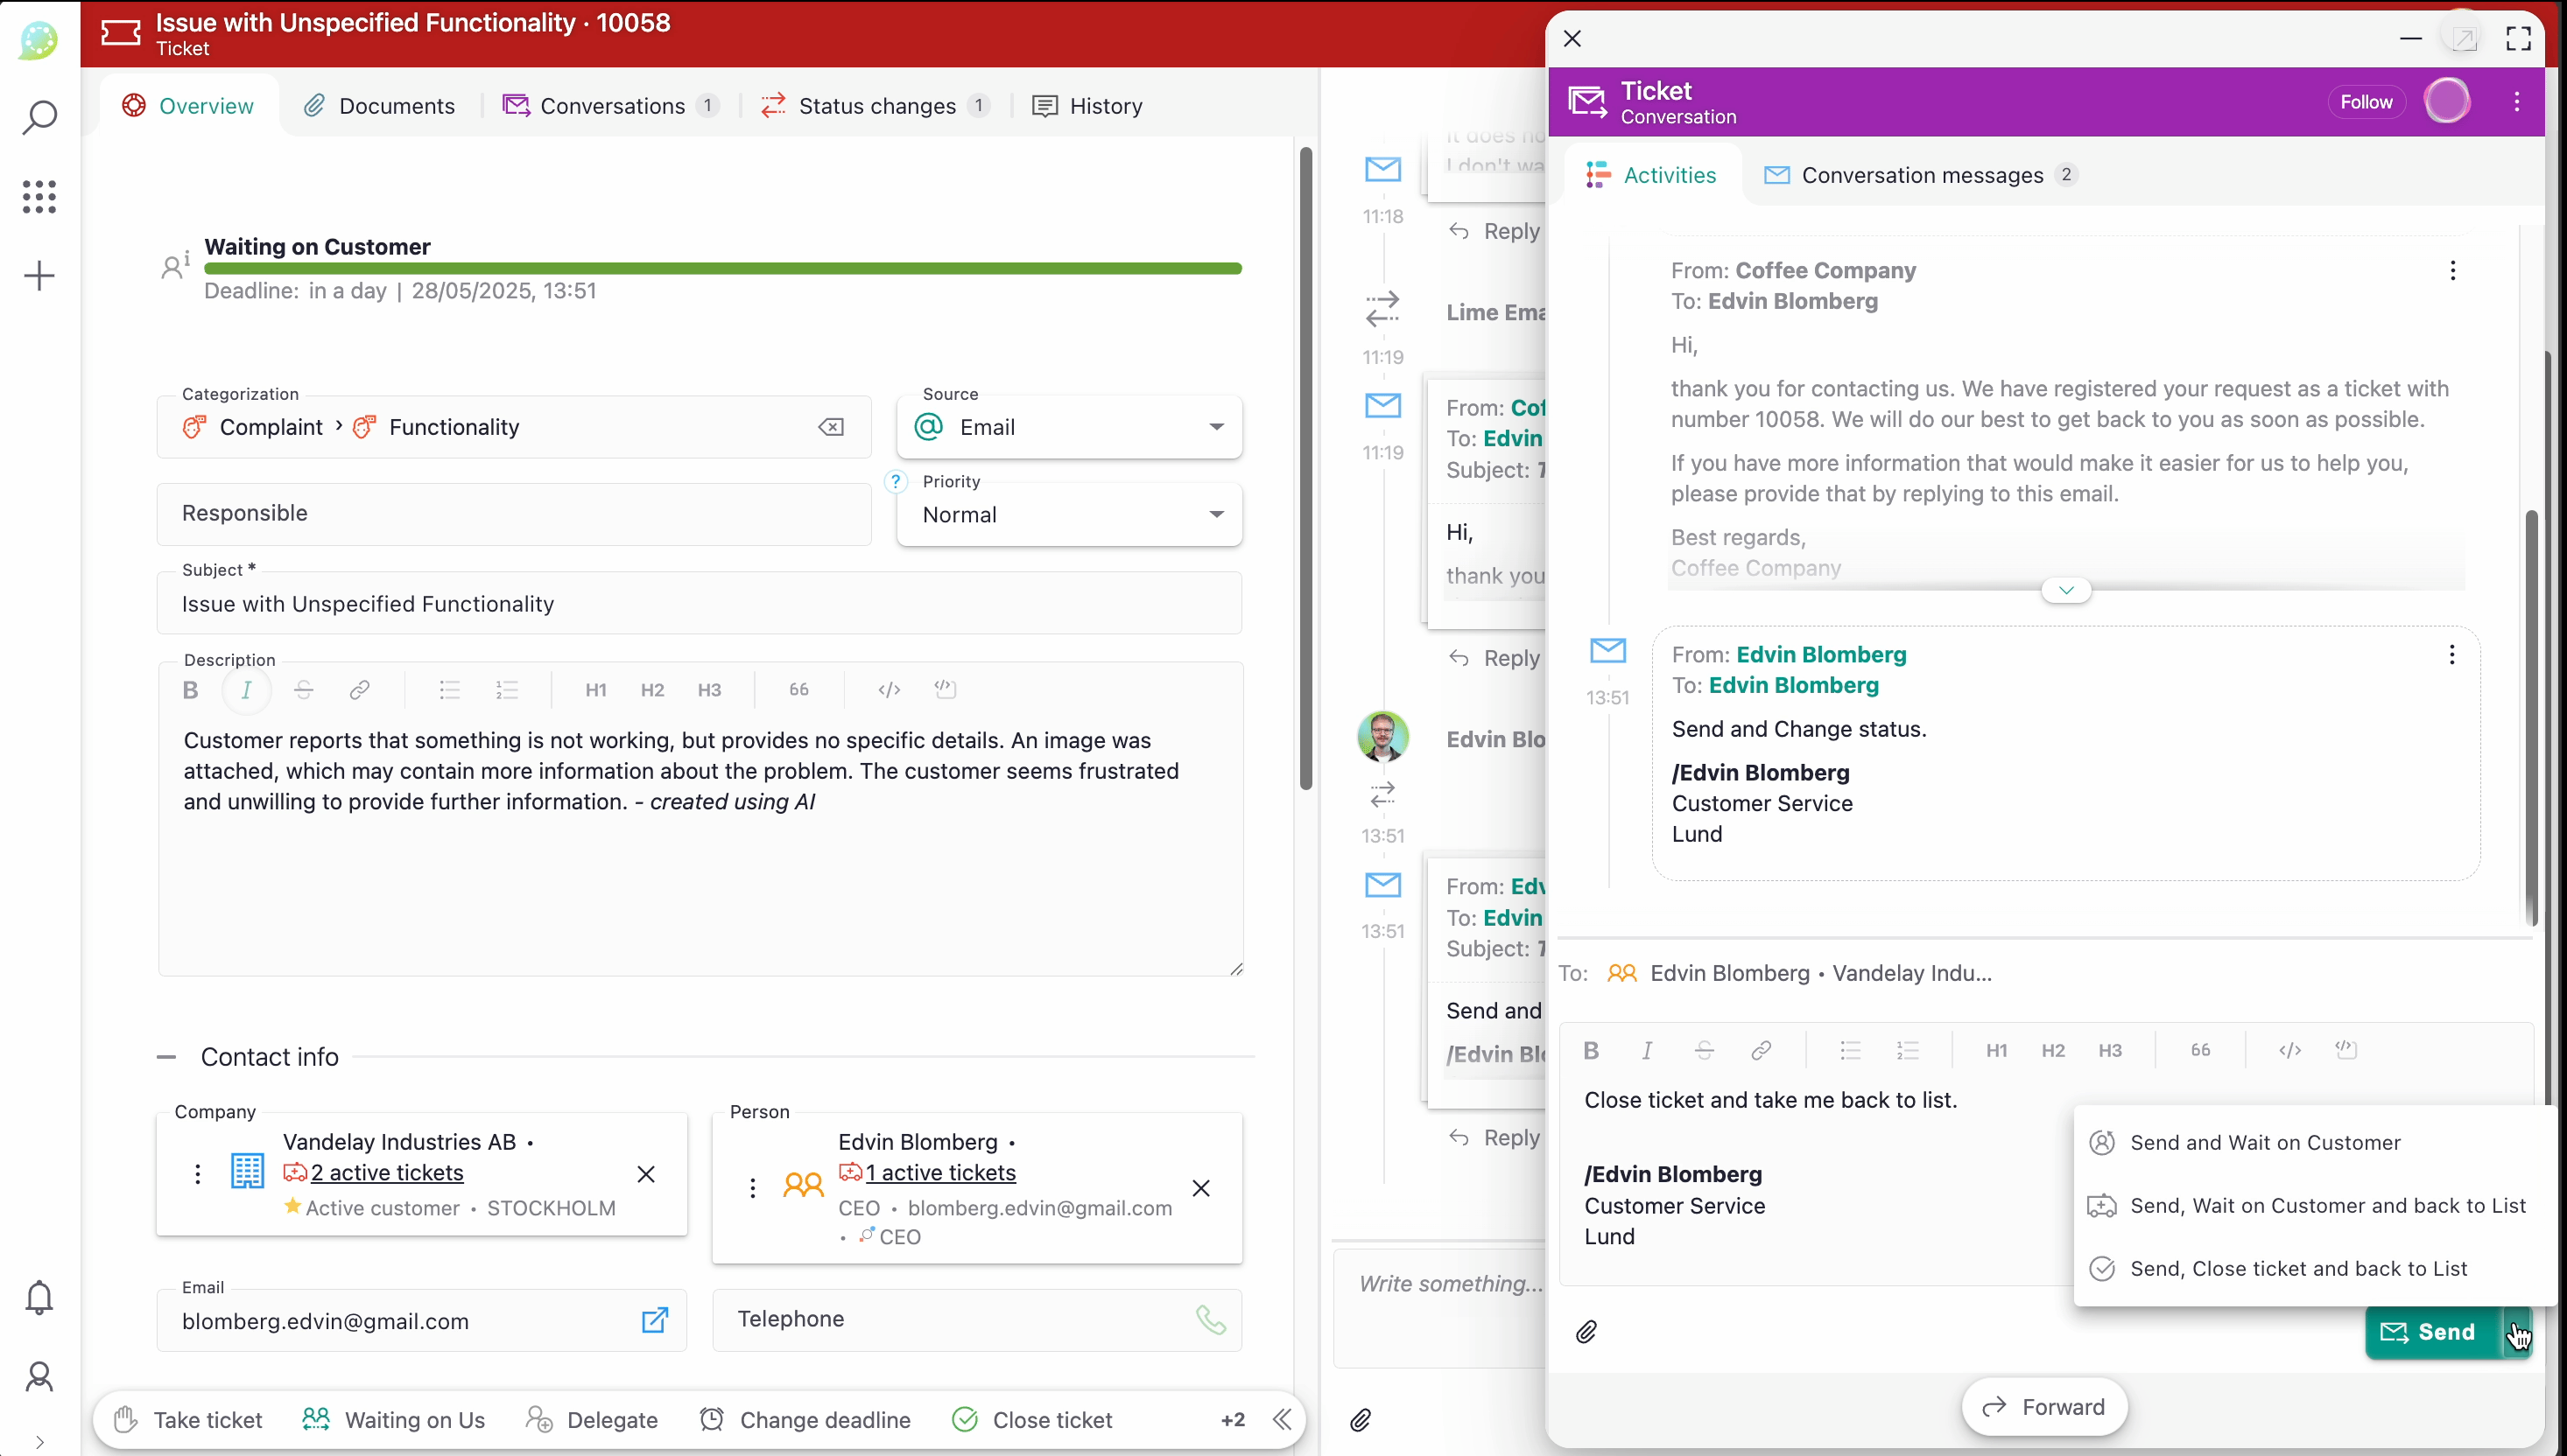2567x1456 pixels.
Task: Click the Subject input field
Action: (700, 604)
